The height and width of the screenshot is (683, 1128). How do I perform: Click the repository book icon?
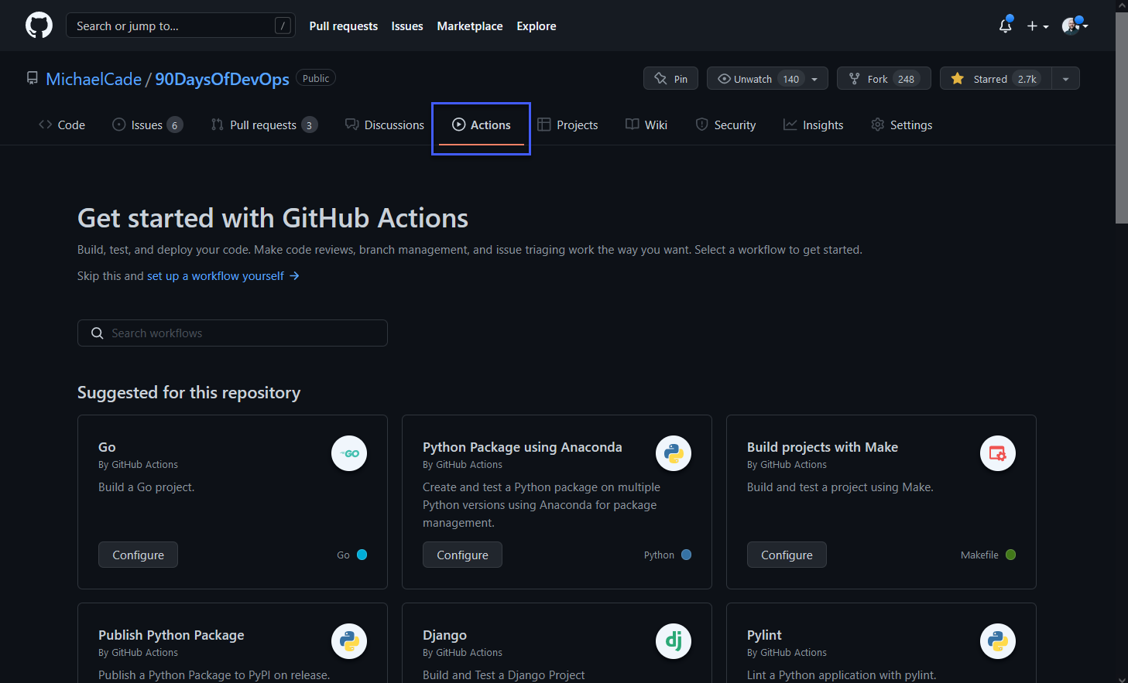coord(31,77)
